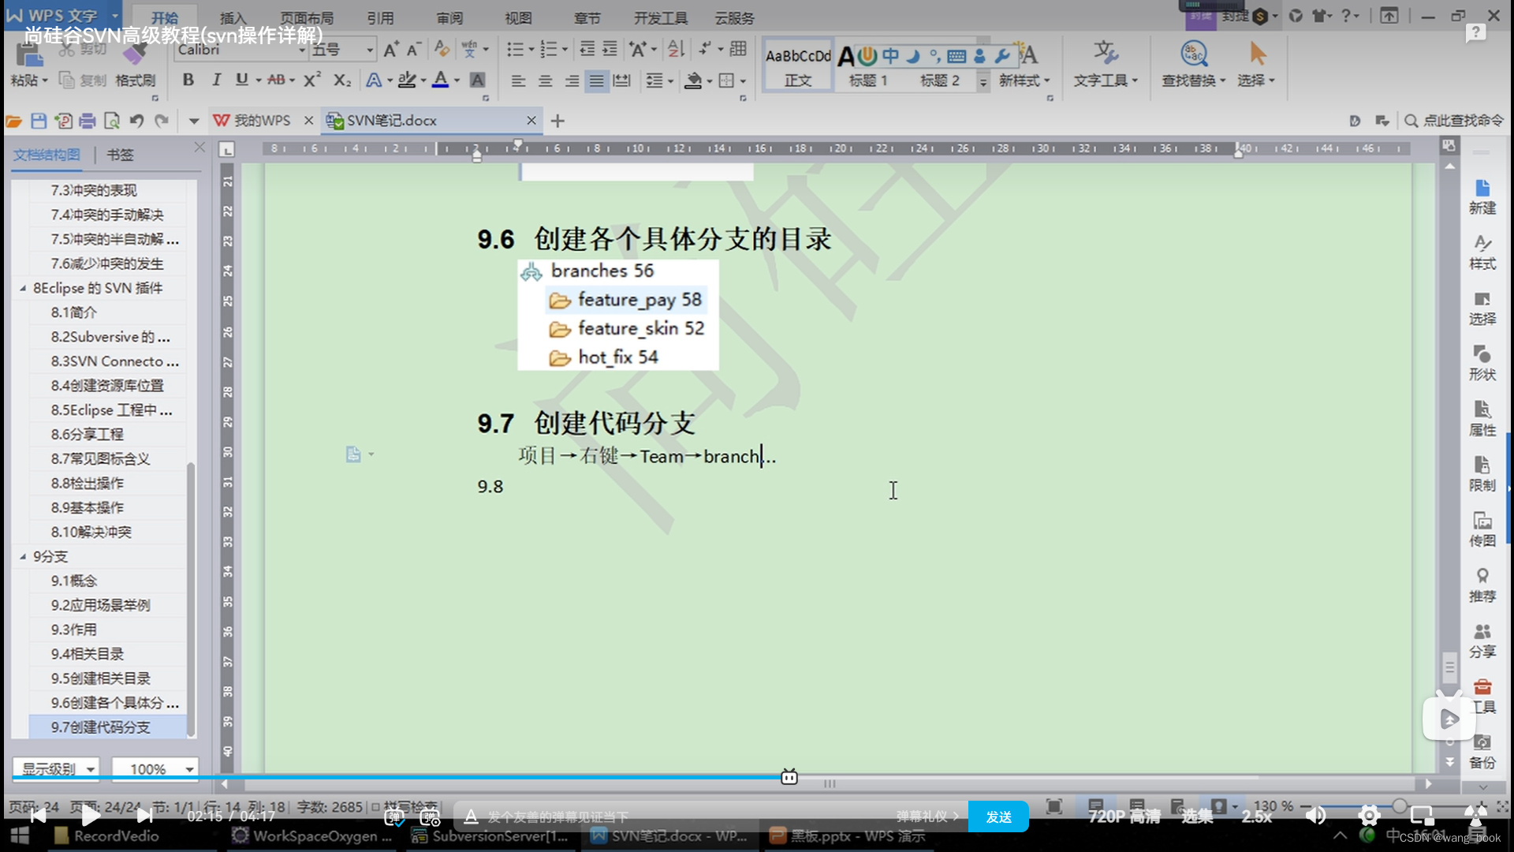This screenshot has height=852, width=1514.
Task: Open the 2.5x playback speed menu
Action: tap(1257, 816)
